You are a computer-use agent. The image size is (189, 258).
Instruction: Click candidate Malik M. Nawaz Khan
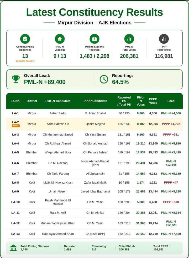click(x=58, y=182)
